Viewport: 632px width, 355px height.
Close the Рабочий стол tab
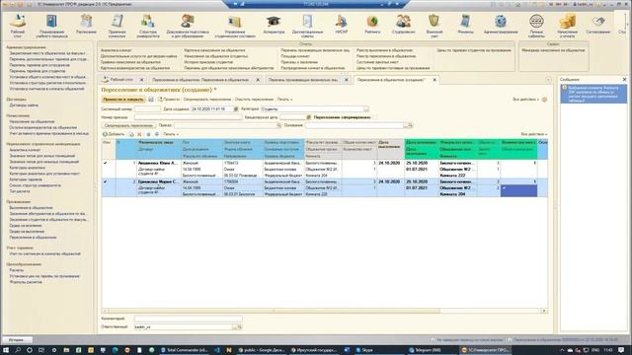(x=141, y=80)
